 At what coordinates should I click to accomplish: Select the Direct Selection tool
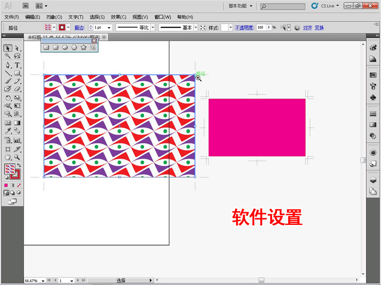pos(18,48)
